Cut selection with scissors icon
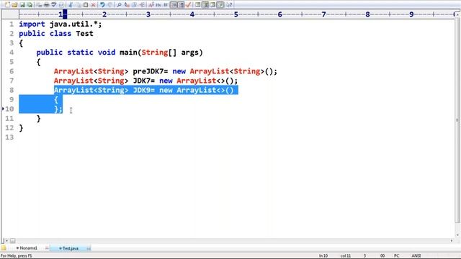The height and width of the screenshot is (259, 461). pos(70,5)
